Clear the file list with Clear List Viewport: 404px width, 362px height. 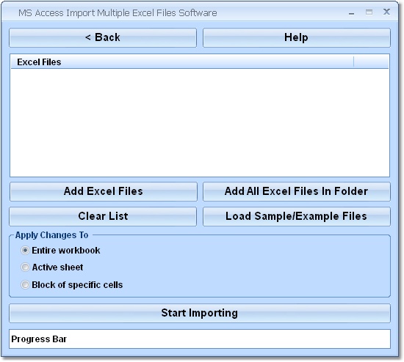click(x=103, y=216)
